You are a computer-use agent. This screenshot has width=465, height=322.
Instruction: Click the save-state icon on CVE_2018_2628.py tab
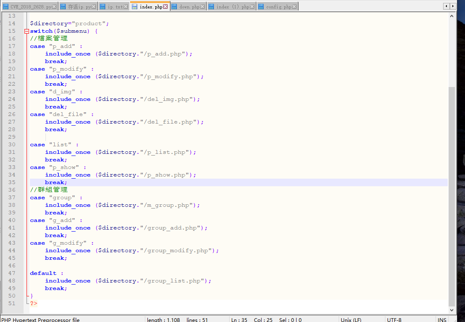pos(5,6)
